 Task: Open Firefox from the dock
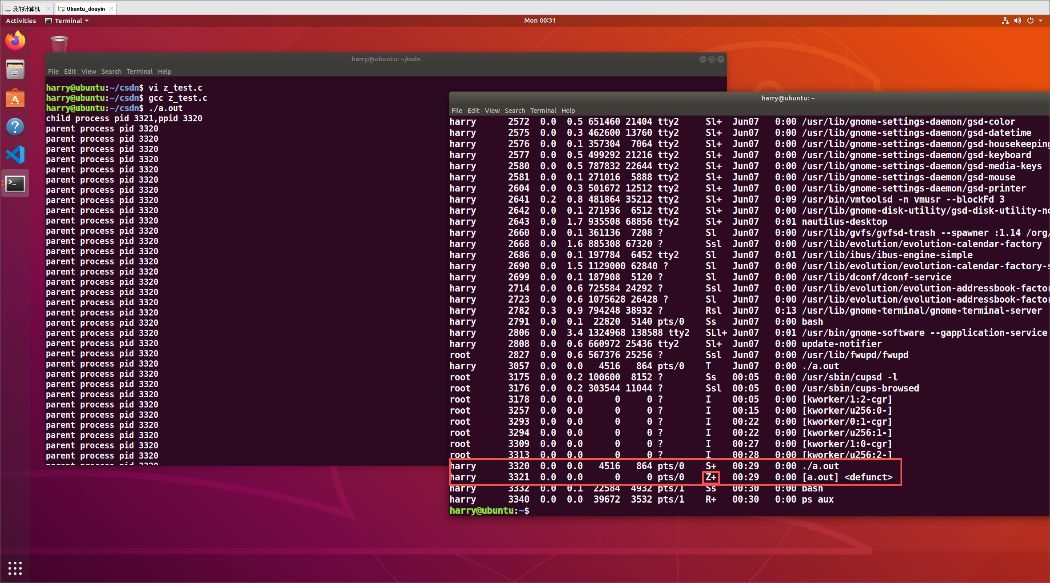(15, 41)
